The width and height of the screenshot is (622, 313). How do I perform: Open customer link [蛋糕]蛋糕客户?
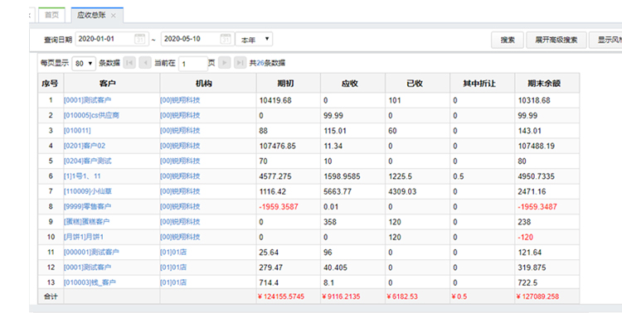[86, 222]
